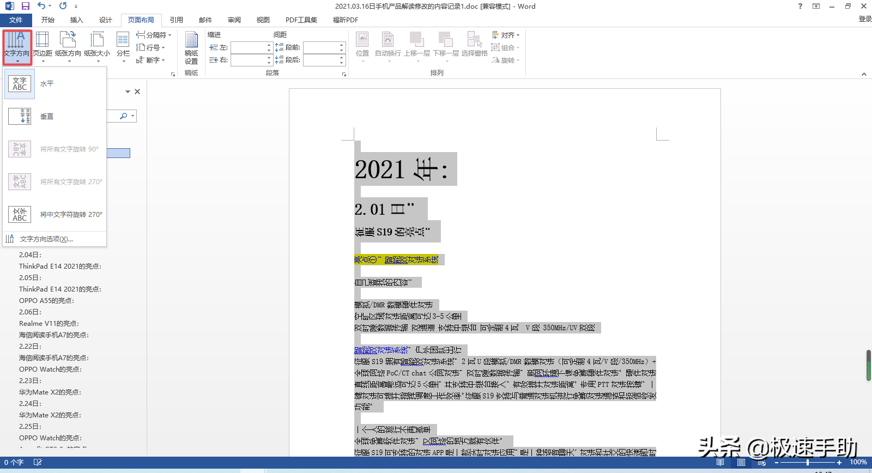The image size is (872, 473).
Task: Choose 将中文字符旋转 270° option
Action: pyautogui.click(x=55, y=215)
